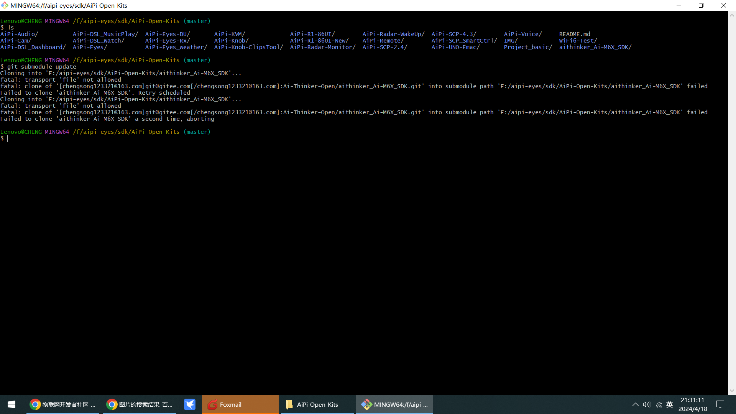
Task: Switch the input method indicator 英
Action: (670, 404)
